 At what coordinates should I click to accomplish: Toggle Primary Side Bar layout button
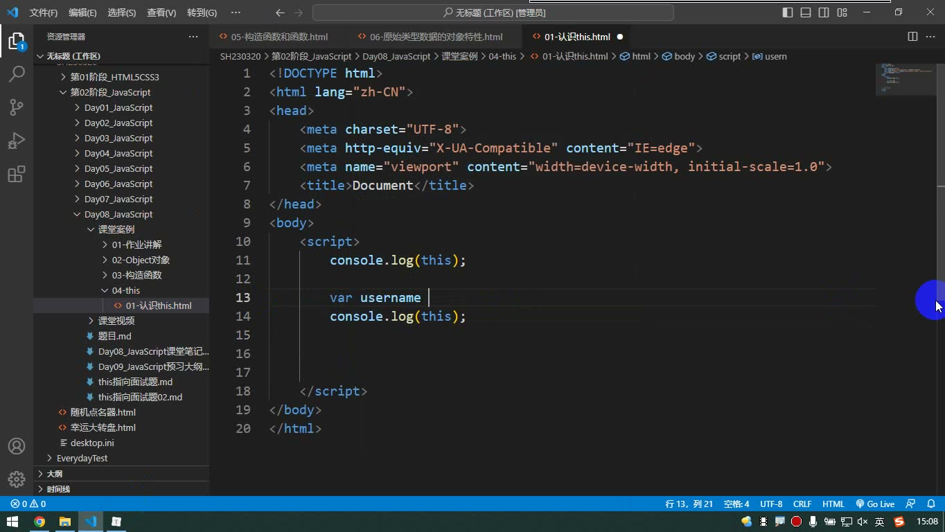click(788, 12)
